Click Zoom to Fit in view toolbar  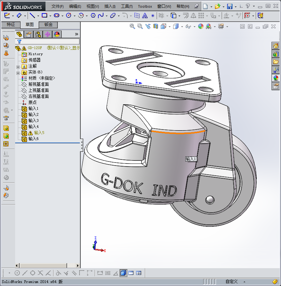(132, 27)
